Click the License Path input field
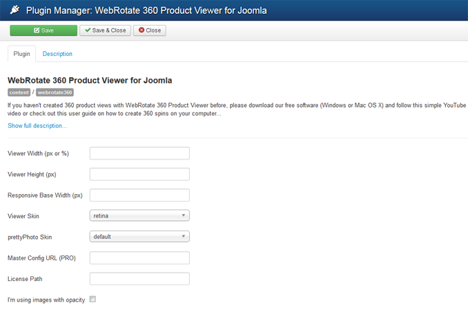 139,279
